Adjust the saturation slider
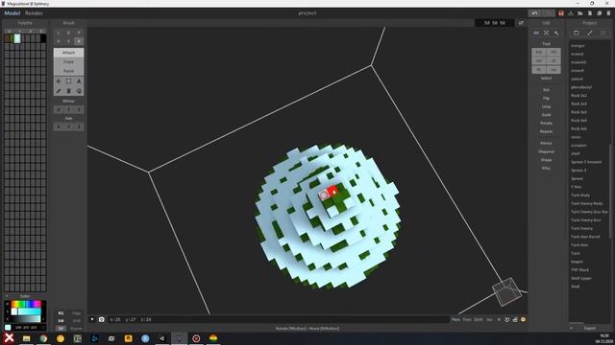This screenshot has width=615, height=345. pyautogui.click(x=26, y=311)
